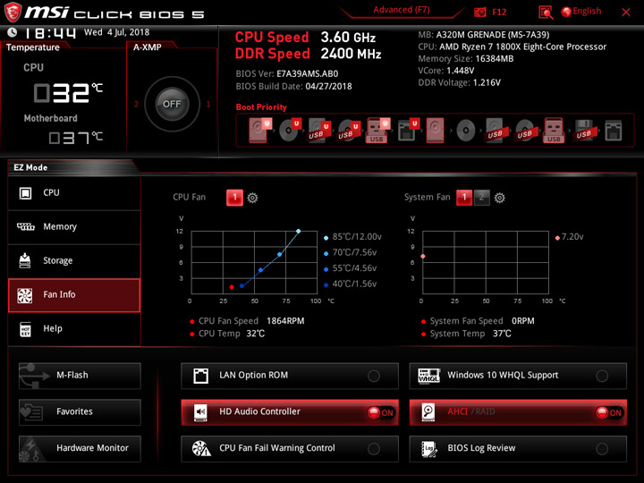Screen dimensions: 644x483
Task: Click the red current temperature point on CPU graph
Action: pyautogui.click(x=232, y=287)
